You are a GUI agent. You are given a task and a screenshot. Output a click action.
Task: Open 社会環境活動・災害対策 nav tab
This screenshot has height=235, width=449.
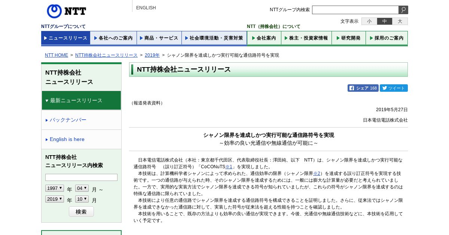point(214,38)
